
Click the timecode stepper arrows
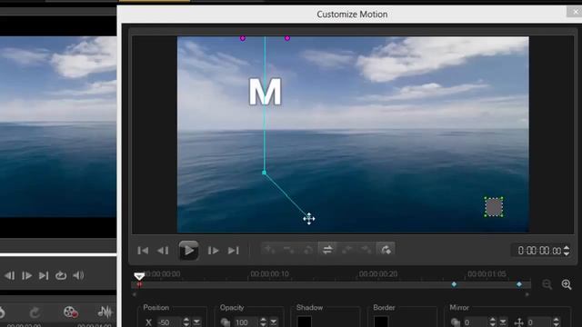567,251
